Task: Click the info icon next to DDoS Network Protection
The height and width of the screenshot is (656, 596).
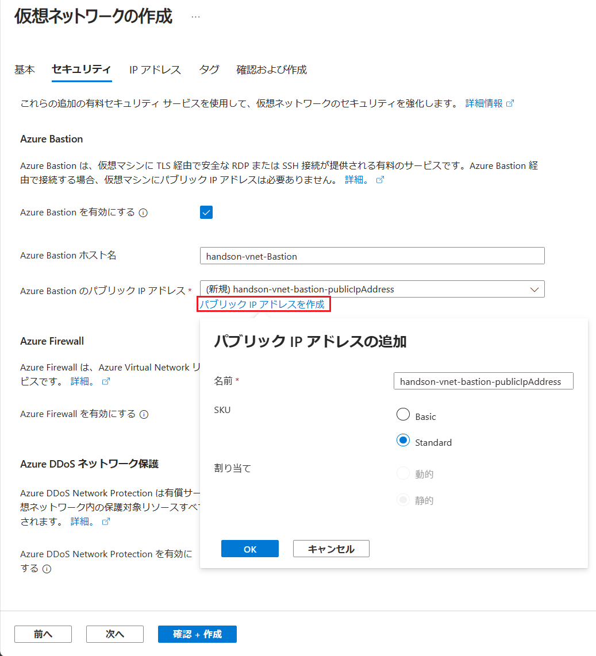Action: coord(47,569)
